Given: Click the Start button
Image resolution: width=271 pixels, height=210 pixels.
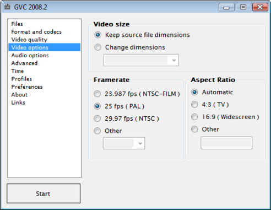Looking at the screenshot, I should pos(44,193).
